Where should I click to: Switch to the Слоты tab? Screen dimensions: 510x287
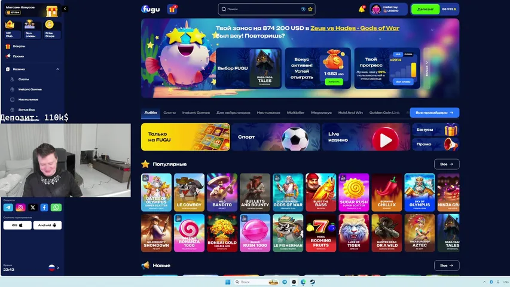click(x=169, y=112)
